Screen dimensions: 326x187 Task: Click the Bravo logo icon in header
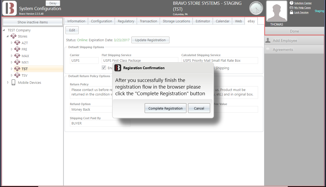10,8
